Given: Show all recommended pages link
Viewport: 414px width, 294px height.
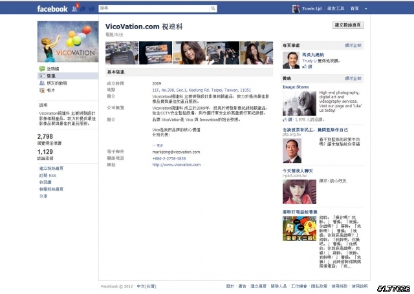Looking at the screenshot, I should 353,45.
